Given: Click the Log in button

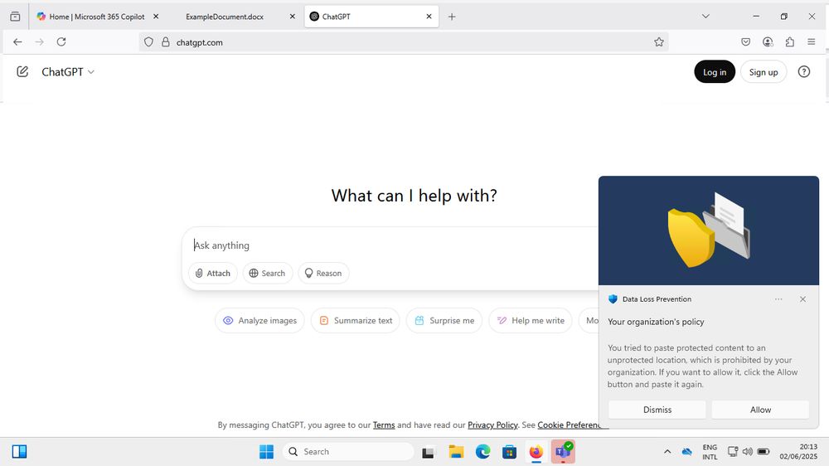Looking at the screenshot, I should (x=715, y=72).
